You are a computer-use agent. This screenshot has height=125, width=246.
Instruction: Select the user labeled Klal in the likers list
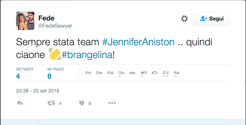(x=110, y=73)
